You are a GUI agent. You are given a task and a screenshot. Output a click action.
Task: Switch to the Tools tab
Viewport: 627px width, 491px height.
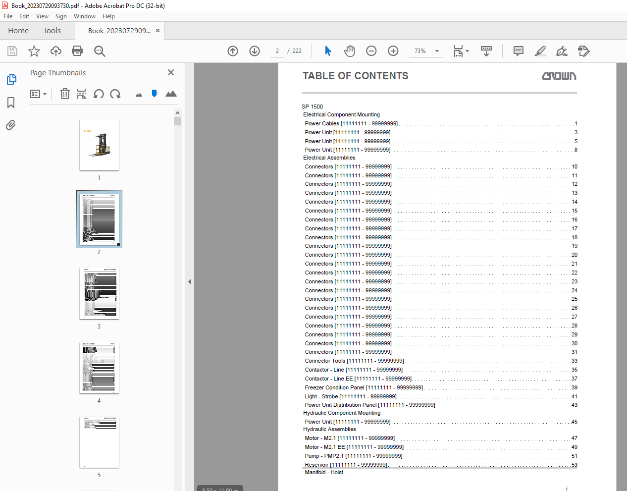click(52, 31)
